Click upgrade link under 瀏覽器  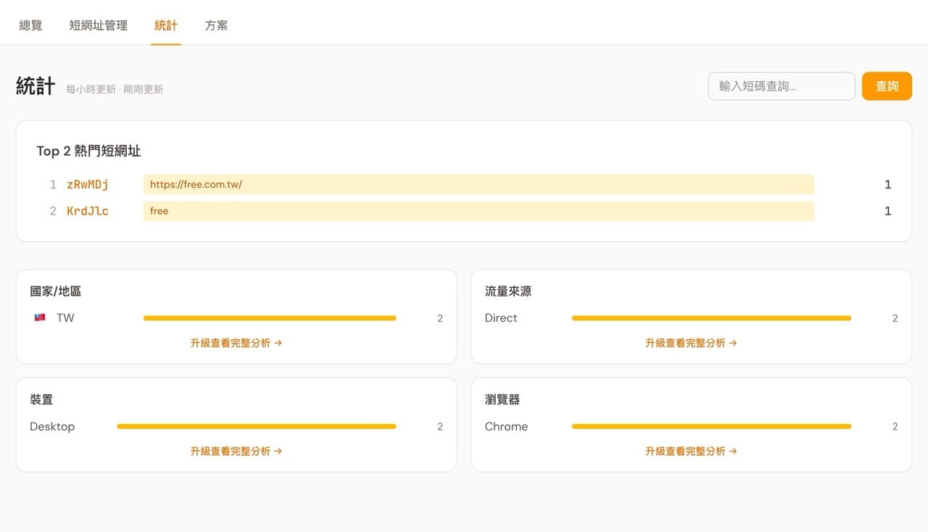(x=691, y=451)
